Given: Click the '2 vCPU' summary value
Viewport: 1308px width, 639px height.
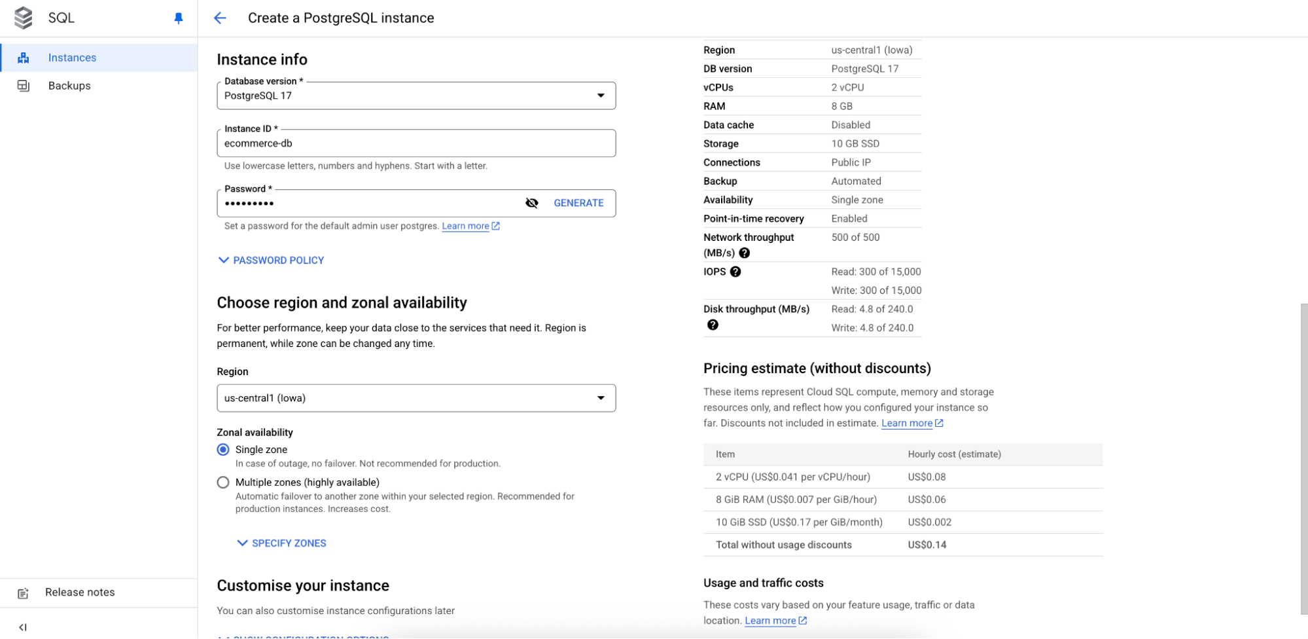Looking at the screenshot, I should pyautogui.click(x=847, y=87).
